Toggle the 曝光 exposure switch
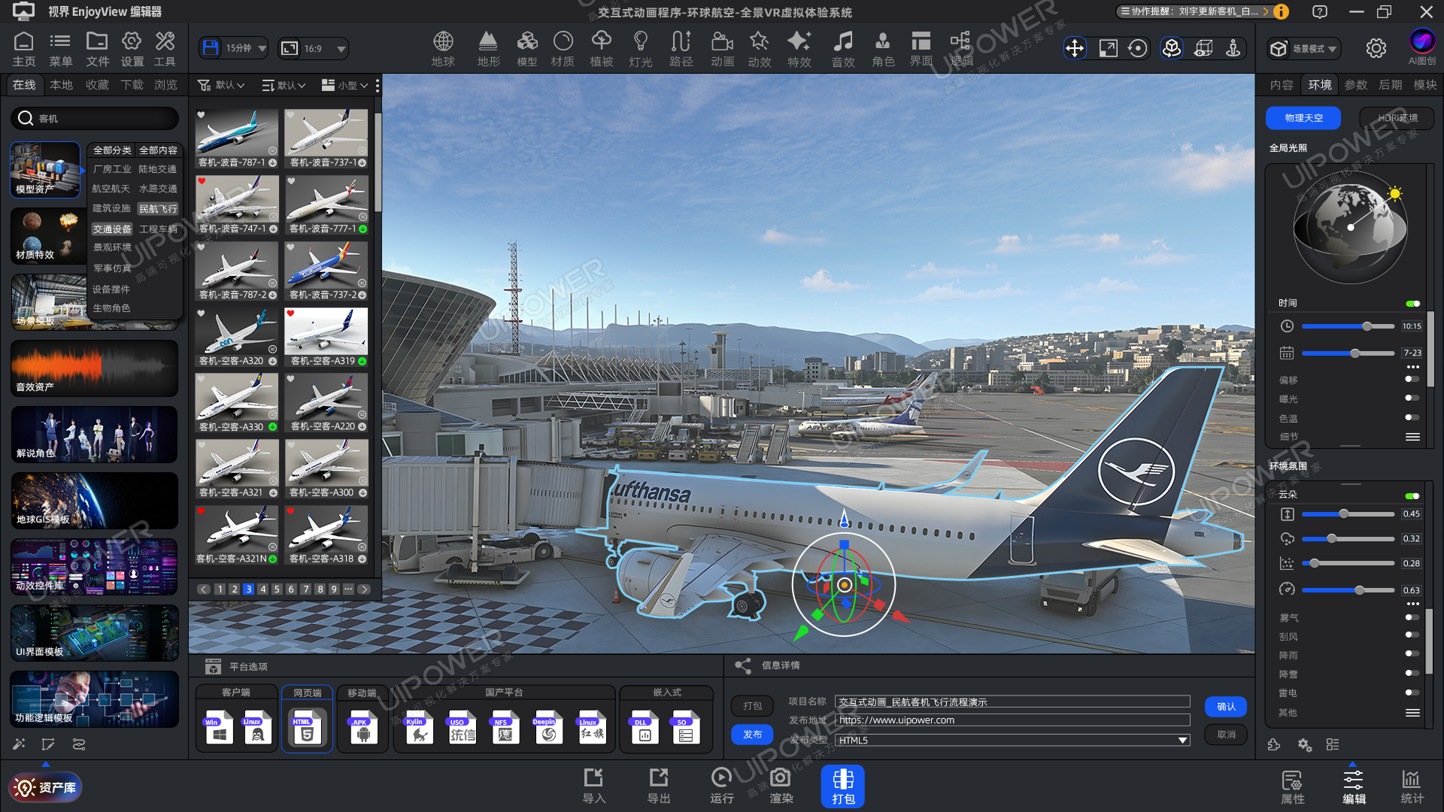 pyautogui.click(x=1412, y=398)
